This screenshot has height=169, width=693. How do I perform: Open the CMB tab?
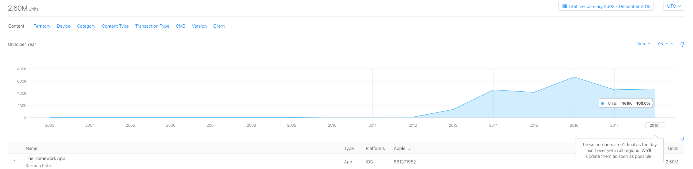180,26
